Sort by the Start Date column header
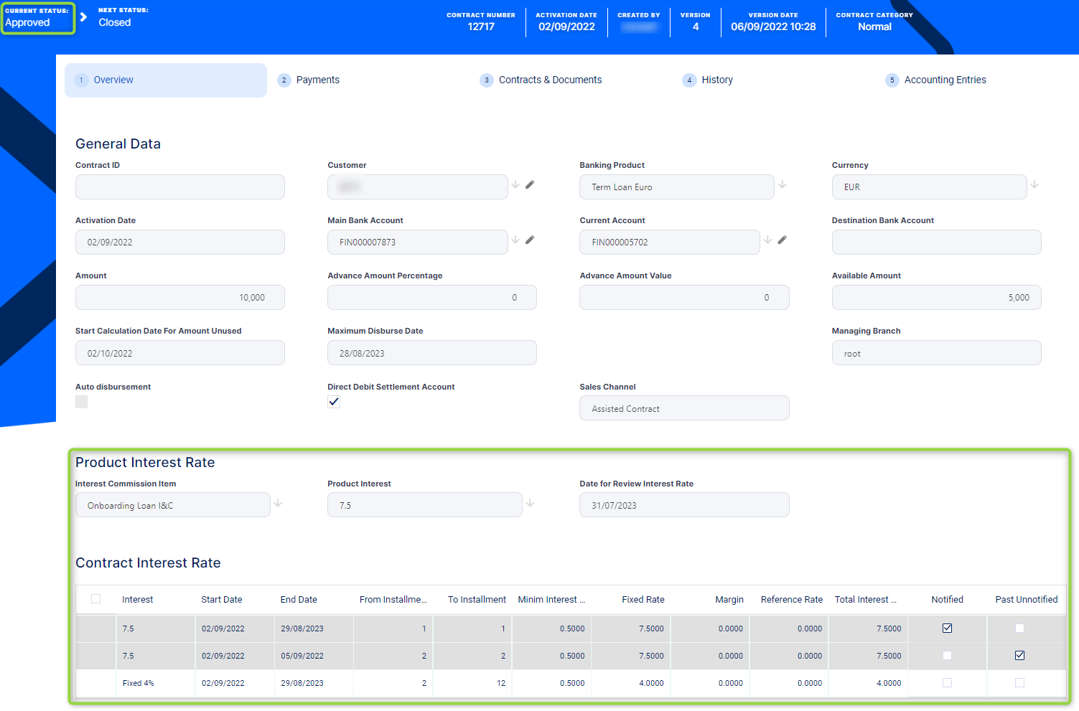The image size is (1079, 711). [221, 600]
